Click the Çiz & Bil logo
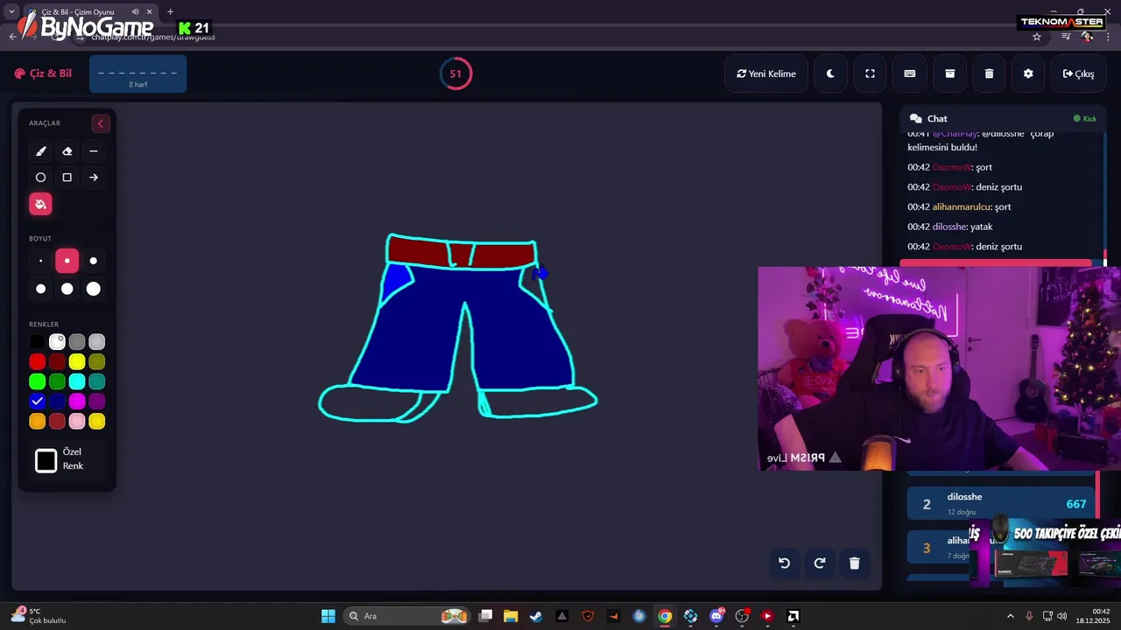1121x630 pixels. 43,73
